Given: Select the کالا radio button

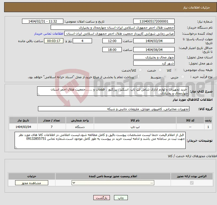Looking at the screenshot, I should click(x=175, y=70).
